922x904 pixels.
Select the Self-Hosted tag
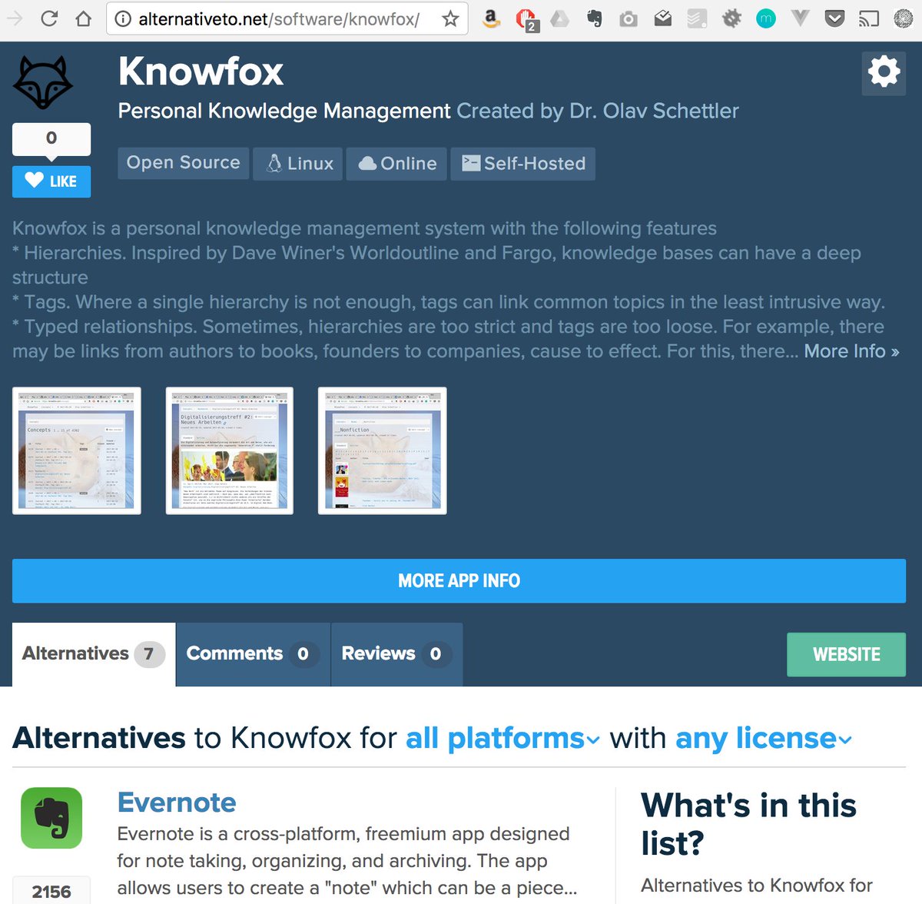(522, 163)
